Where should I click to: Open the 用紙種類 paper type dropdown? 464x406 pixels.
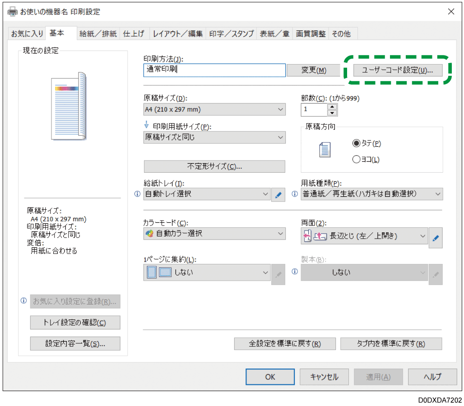[x=372, y=194]
